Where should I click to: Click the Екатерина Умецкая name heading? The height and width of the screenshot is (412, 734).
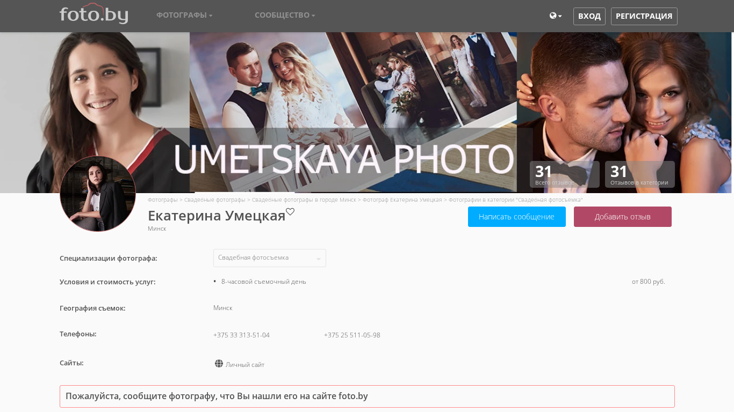click(x=217, y=216)
